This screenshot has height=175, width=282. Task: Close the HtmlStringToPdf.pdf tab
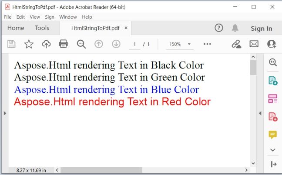126,28
